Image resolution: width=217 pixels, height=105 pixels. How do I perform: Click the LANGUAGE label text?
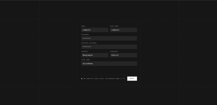tap(114, 51)
